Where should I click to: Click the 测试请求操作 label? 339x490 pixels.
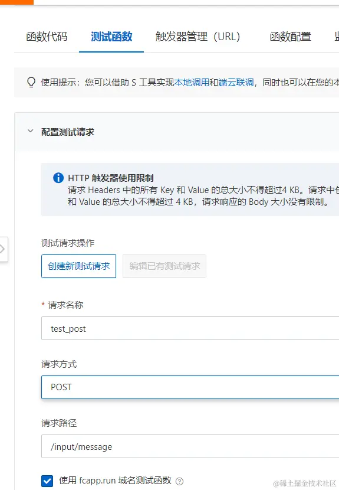(68, 243)
